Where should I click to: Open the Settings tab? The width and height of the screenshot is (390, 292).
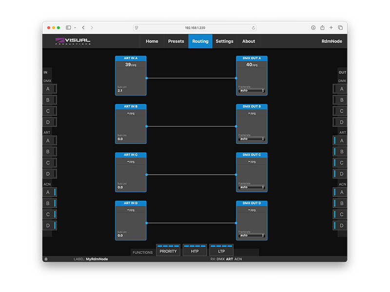pyautogui.click(x=224, y=41)
